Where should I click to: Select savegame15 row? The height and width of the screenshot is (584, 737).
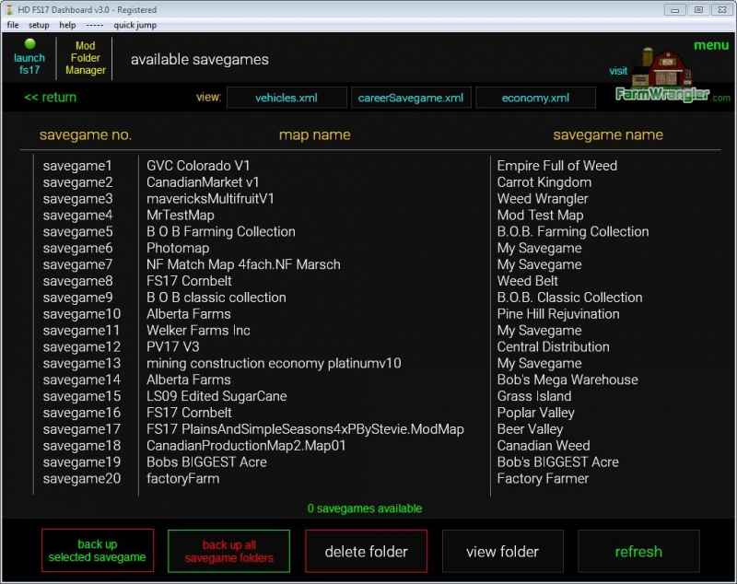[82, 396]
